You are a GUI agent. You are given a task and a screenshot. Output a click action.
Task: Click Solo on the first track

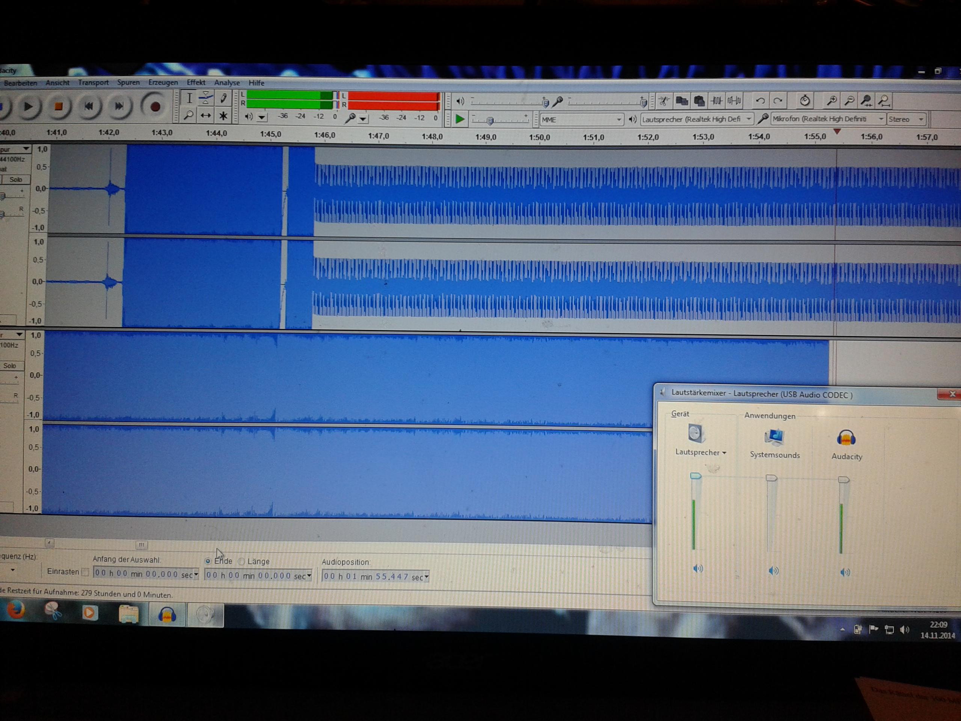(16, 180)
